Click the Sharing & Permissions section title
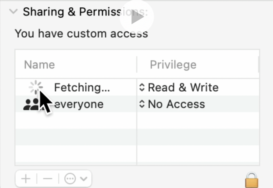 point(68,12)
